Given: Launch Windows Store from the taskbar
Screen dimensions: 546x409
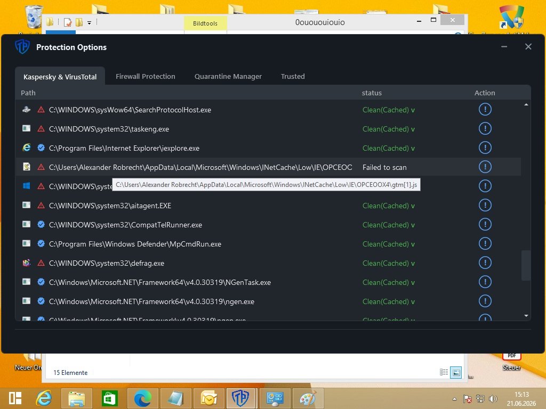Looking at the screenshot, I should pos(109,398).
